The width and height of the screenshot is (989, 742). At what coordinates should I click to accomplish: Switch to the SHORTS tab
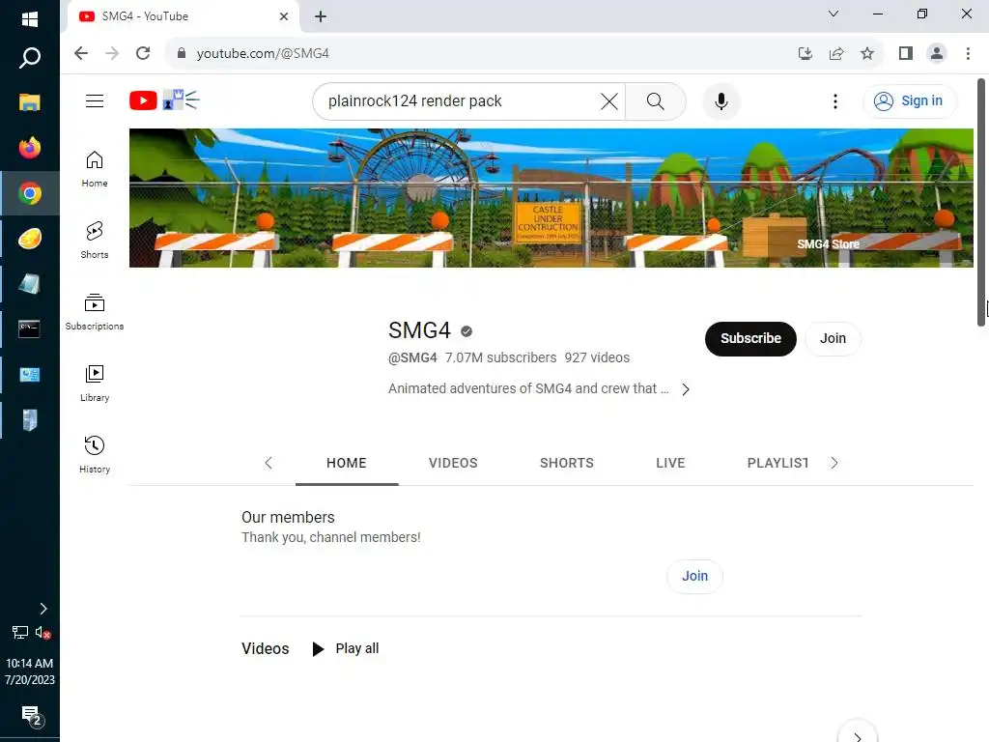coord(566,463)
